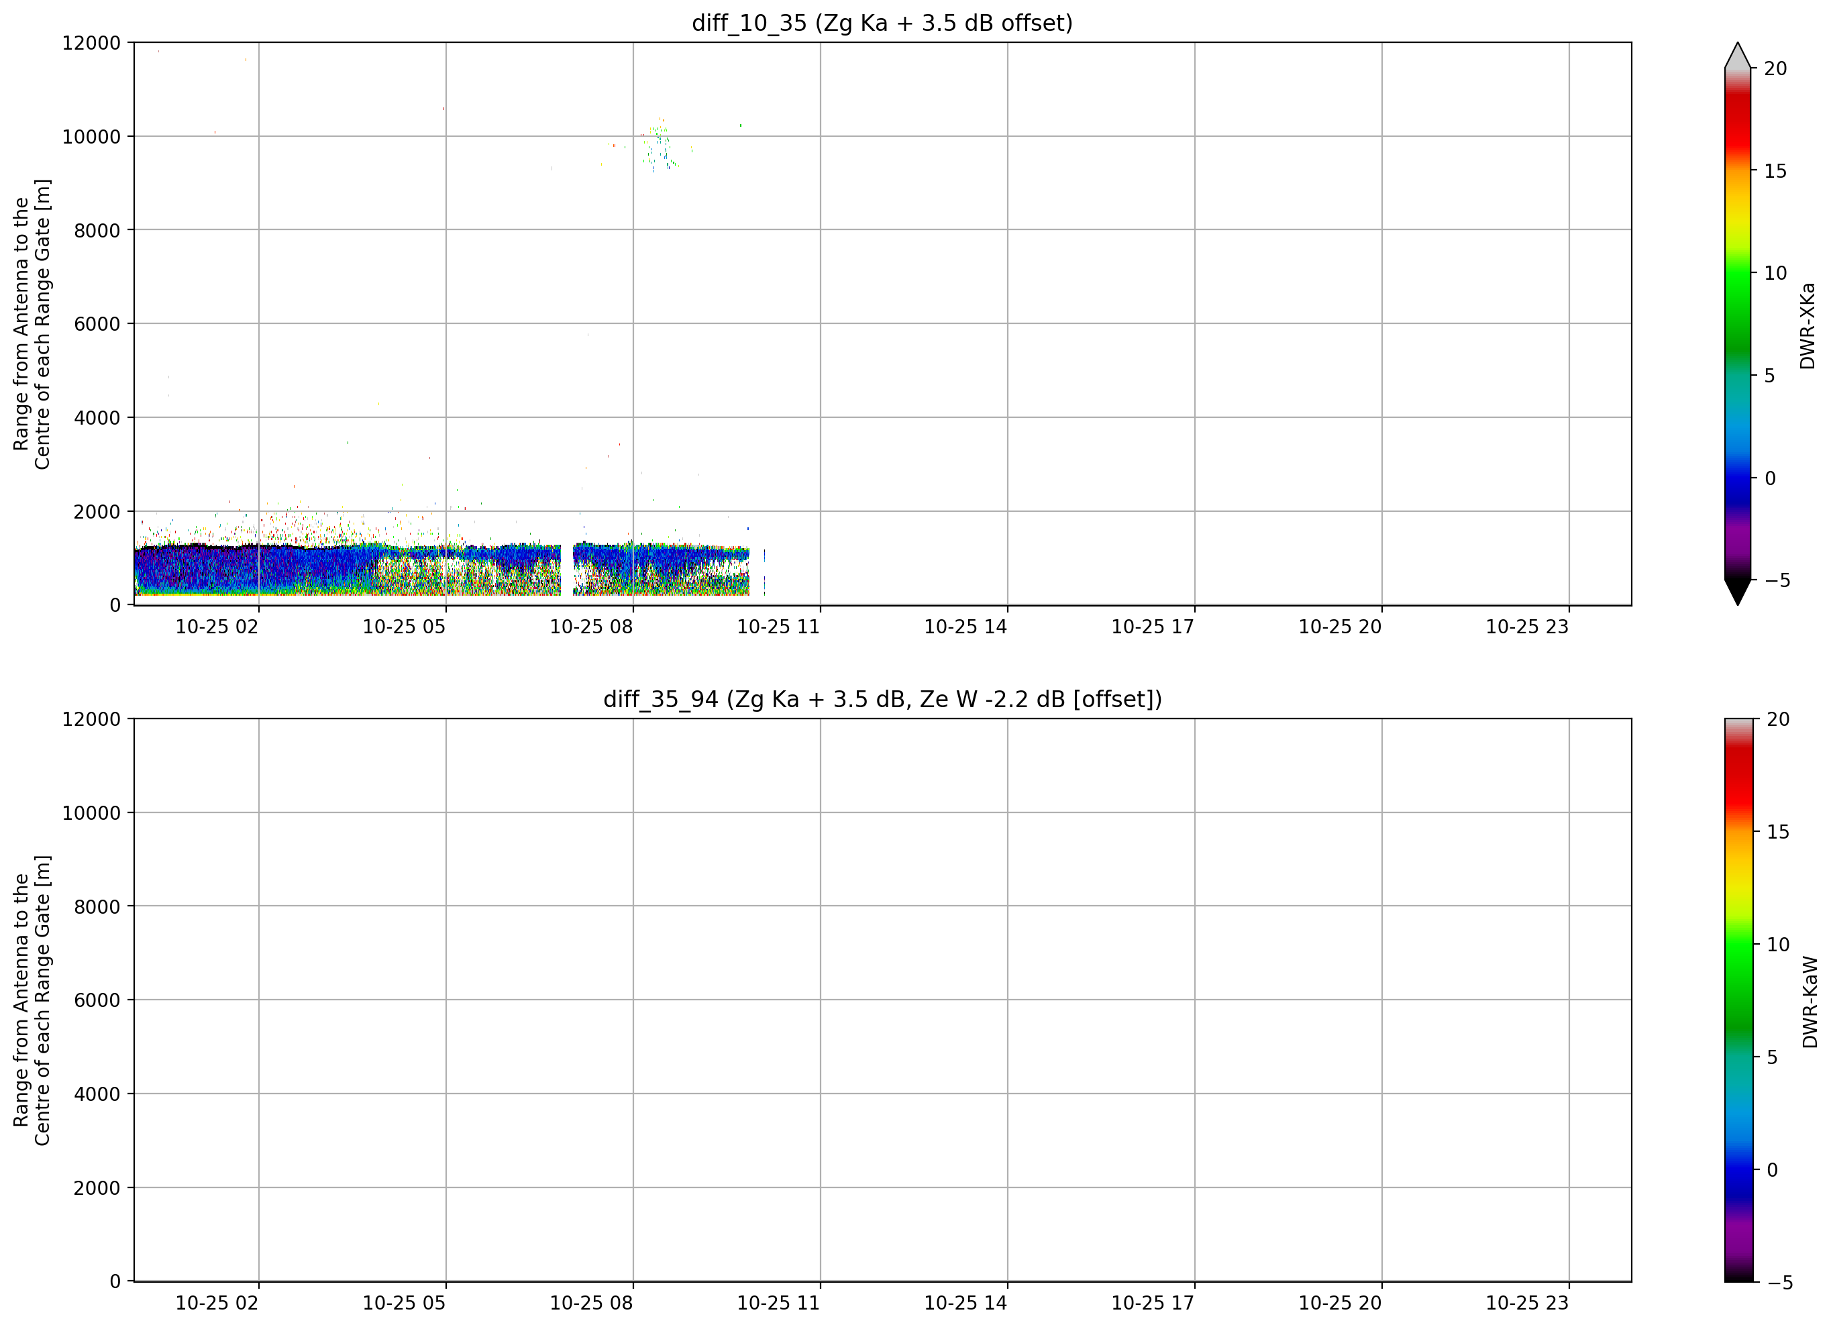Select "10-25 14" tick under diff_10_35 plot
1833x1327 pixels.
pyautogui.click(x=965, y=627)
